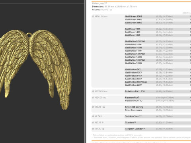Select the Gold White:14KW row
Viewport: 191px width, 143px height.
coord(158,57)
